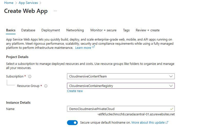Viewport: 222px width, 127px height.
Task: Expand Resource Group list using its chevron arrow
Action: click(x=171, y=86)
